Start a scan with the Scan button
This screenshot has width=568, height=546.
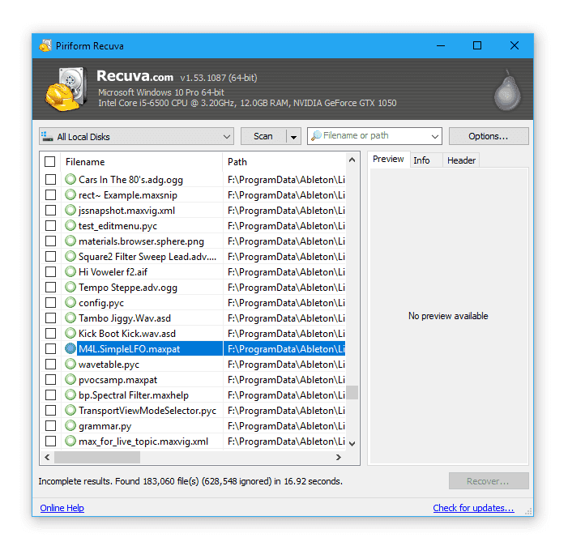coord(263,136)
